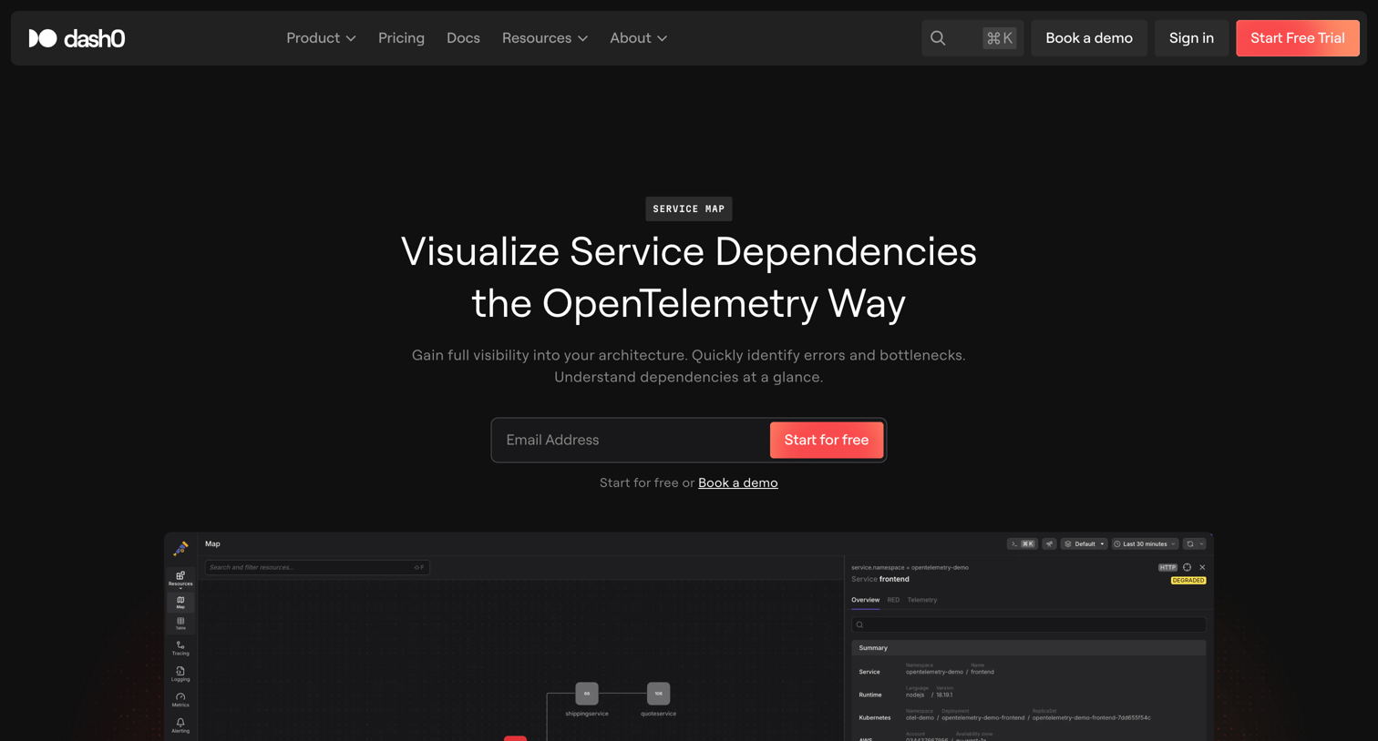
Task: Switch to the Overview tab
Action: [x=865, y=600]
